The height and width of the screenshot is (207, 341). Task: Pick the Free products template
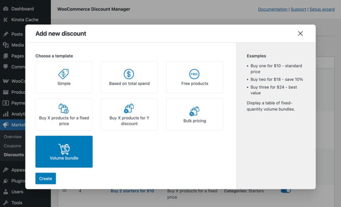point(194,77)
